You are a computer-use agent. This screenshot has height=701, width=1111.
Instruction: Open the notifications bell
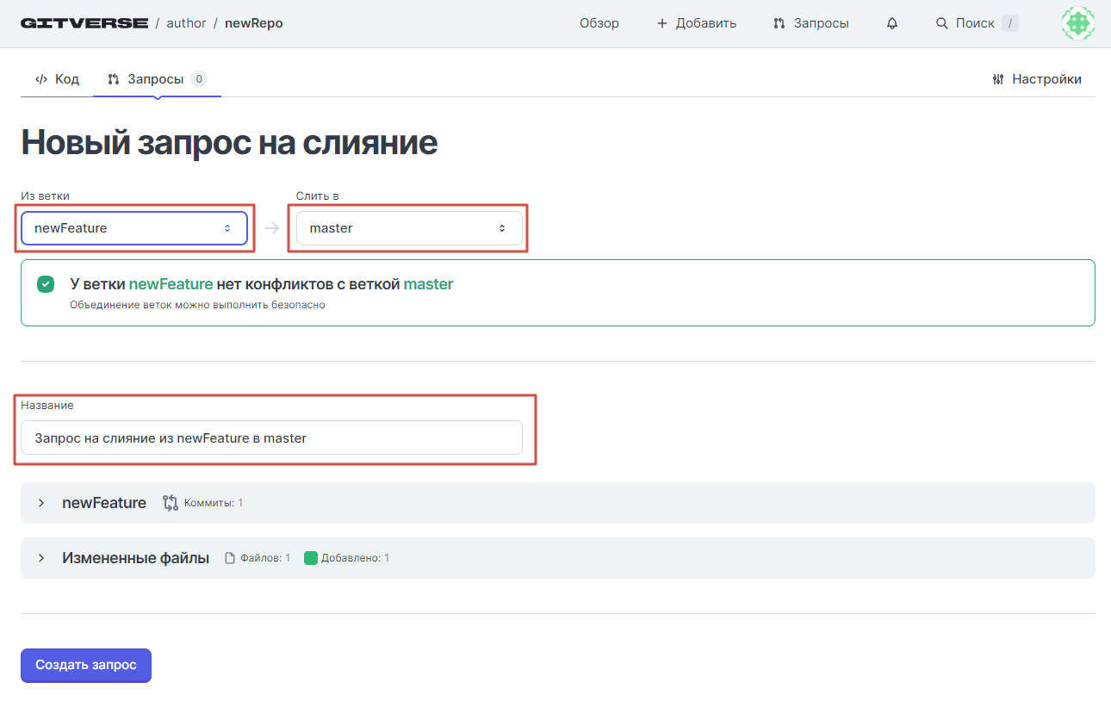892,23
